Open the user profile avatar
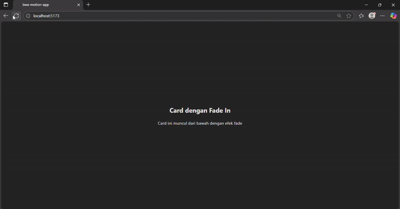Screen dimensions: 400x209 tap(372, 16)
